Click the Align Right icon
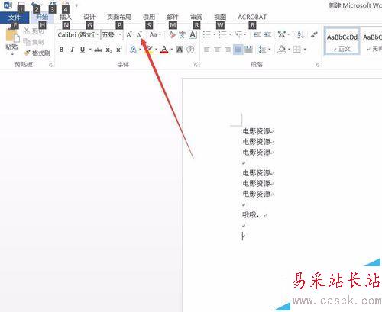This screenshot has width=382, height=312. coord(228,50)
